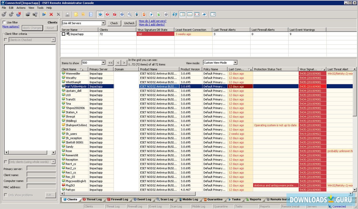The height and width of the screenshot is (209, 358).
Task: Switch to the Threat Log tab
Action: click(92, 199)
